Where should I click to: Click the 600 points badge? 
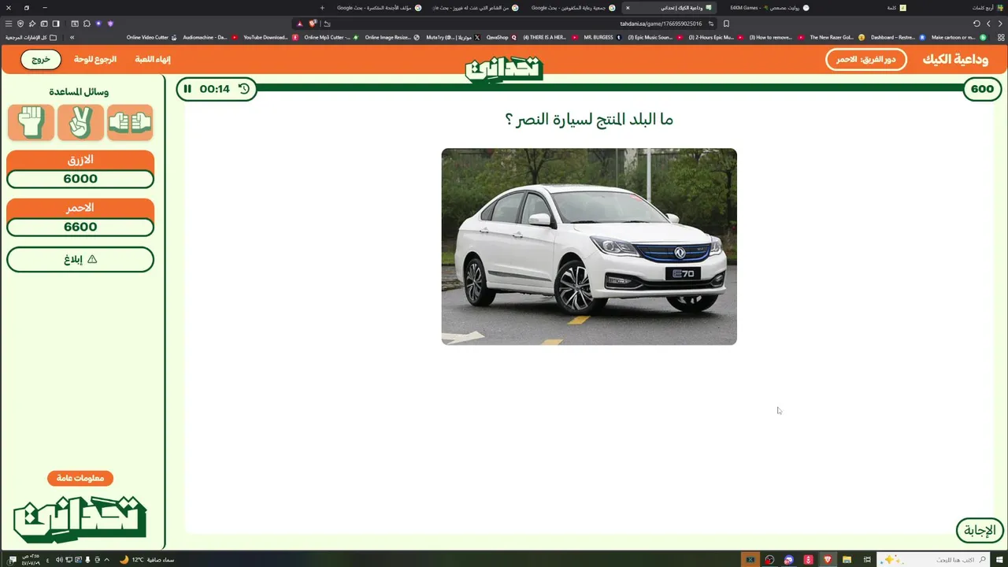982,89
